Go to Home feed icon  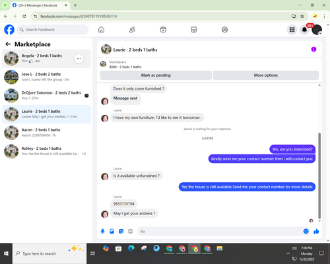pos(101,30)
